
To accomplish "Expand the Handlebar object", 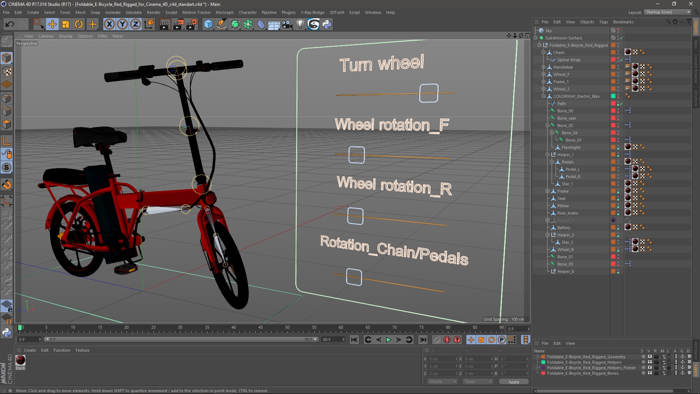I will (x=544, y=67).
